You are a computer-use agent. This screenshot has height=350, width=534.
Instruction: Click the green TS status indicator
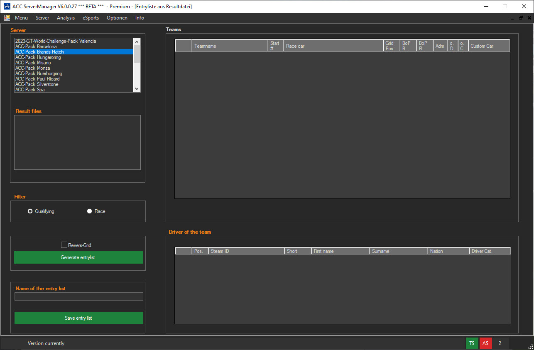pyautogui.click(x=472, y=343)
